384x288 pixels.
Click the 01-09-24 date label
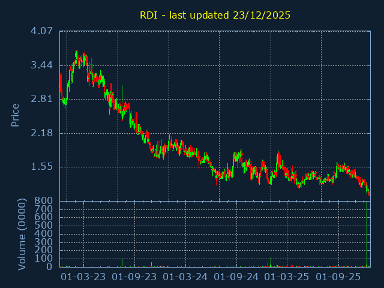tap(236, 277)
